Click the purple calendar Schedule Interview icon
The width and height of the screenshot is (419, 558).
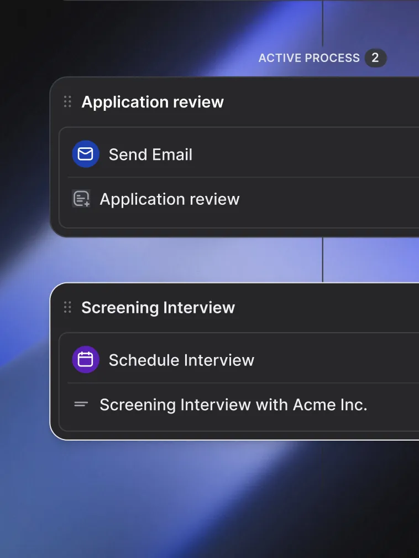coord(86,360)
